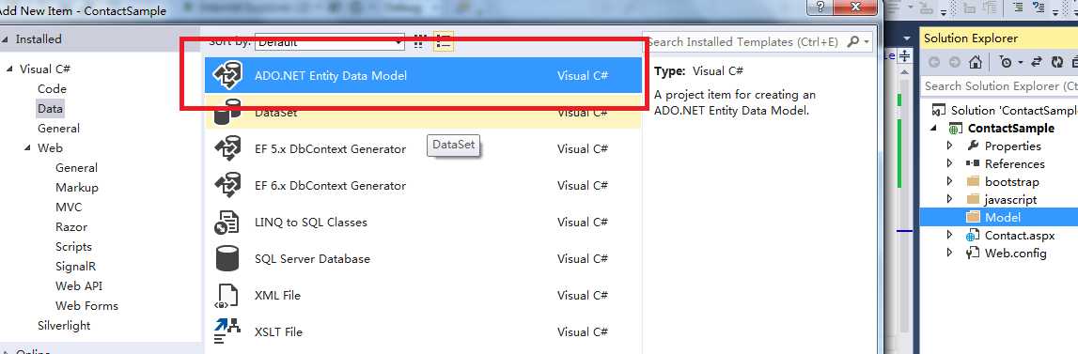The height and width of the screenshot is (354, 1078).
Task: Select General under the Web node
Action: point(76,168)
